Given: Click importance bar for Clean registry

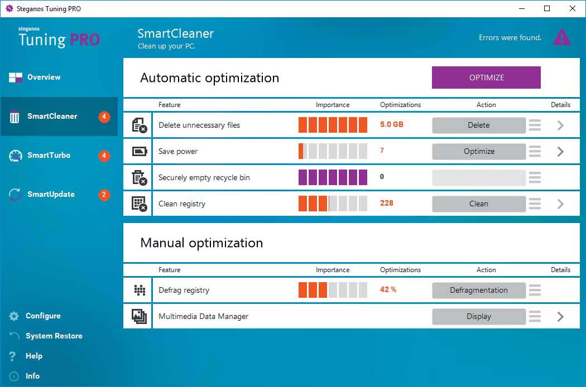Looking at the screenshot, I should click(333, 204).
